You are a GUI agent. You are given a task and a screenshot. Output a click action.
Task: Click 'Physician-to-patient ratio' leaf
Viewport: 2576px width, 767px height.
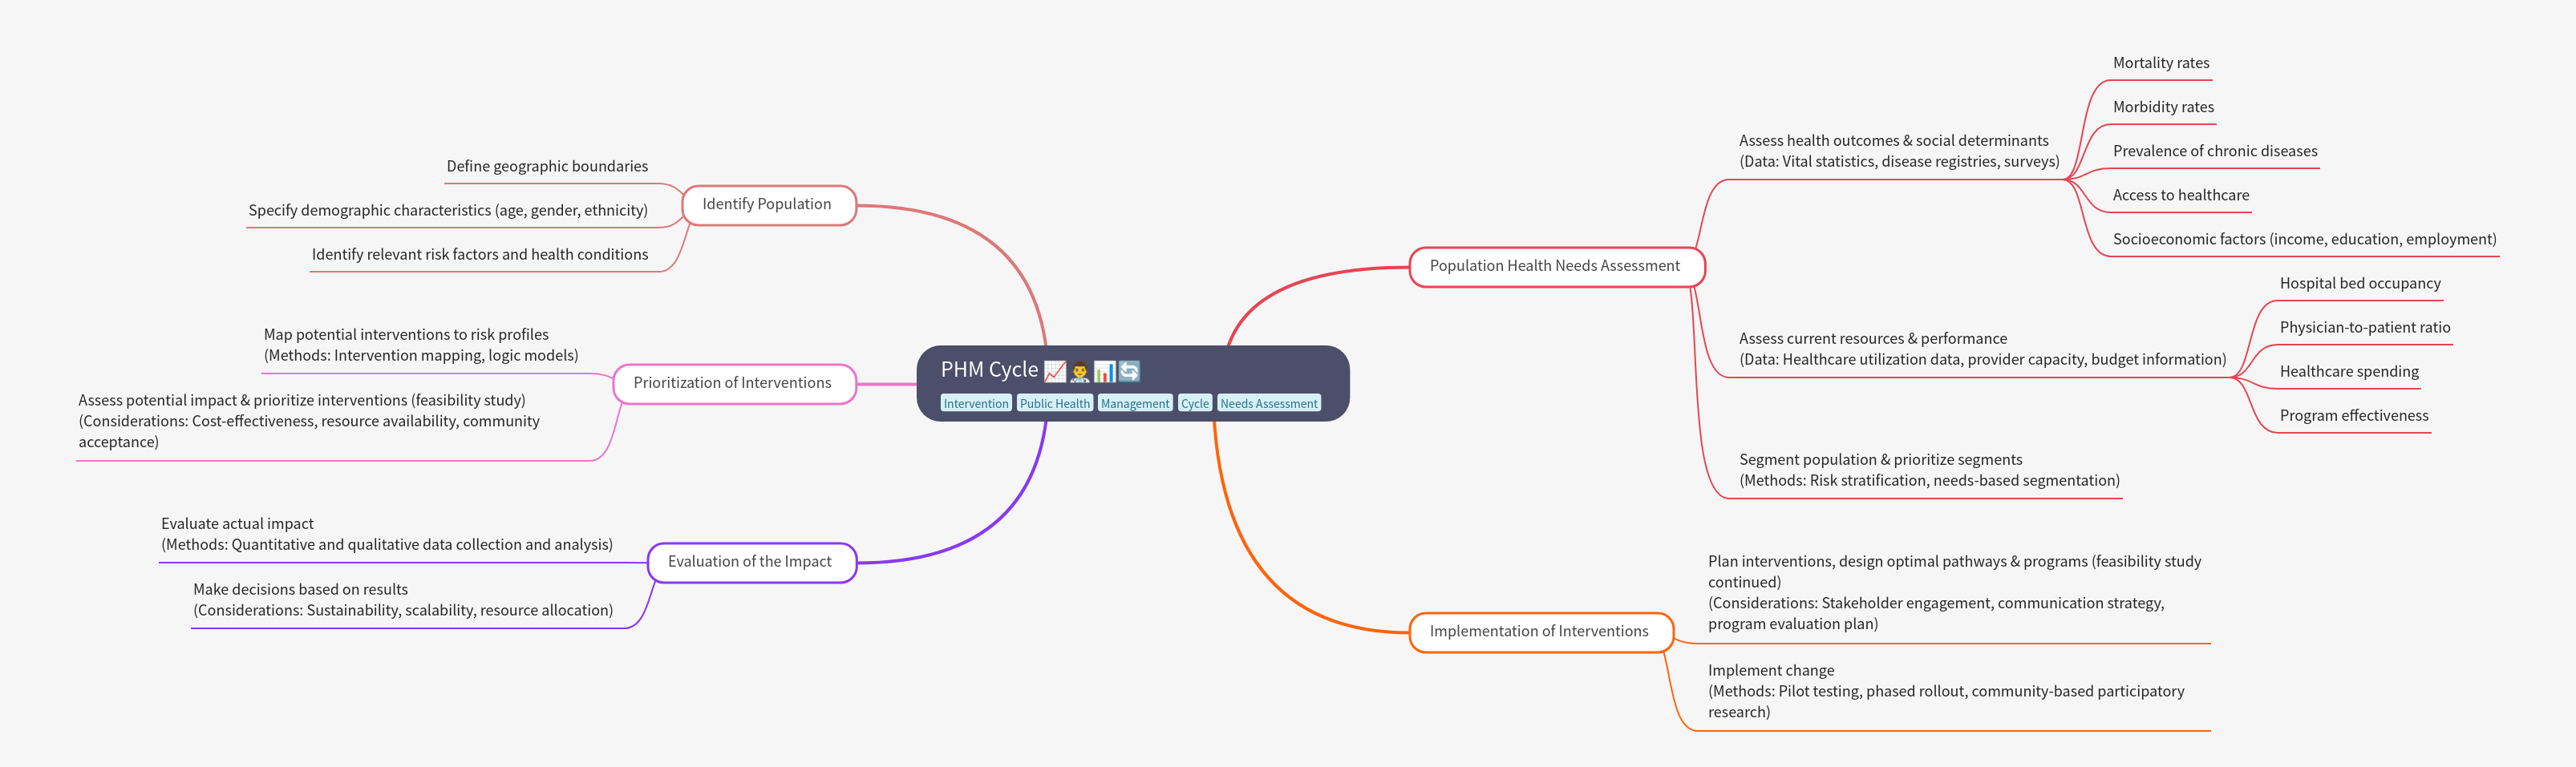point(2365,328)
